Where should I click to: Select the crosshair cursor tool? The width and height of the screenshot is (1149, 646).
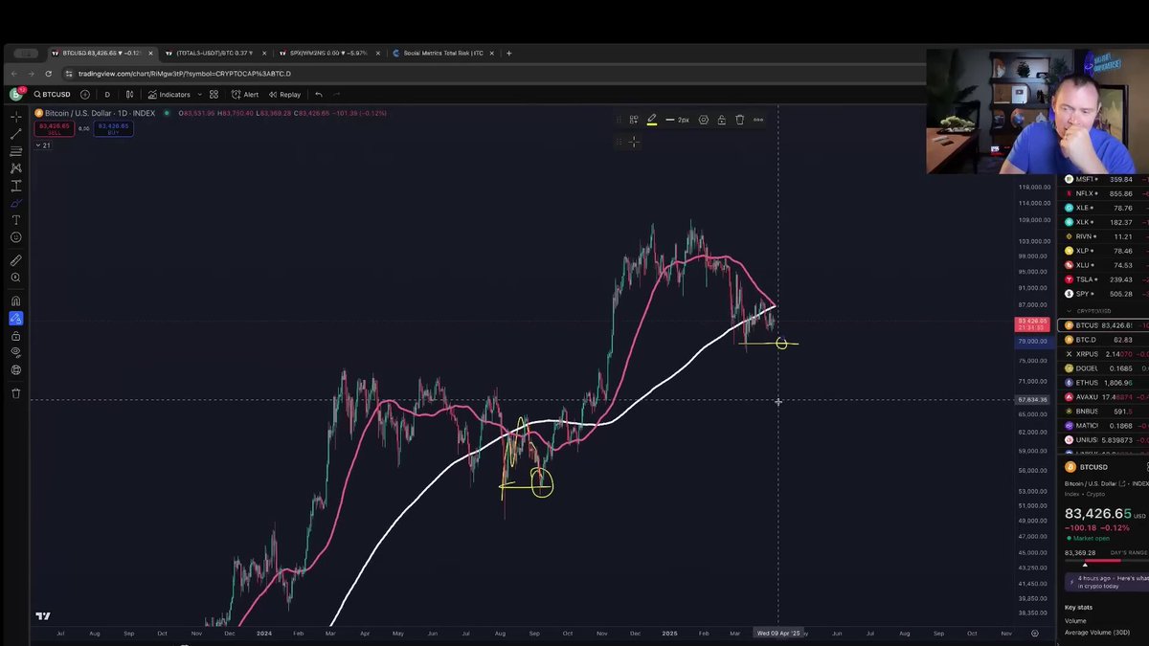click(x=16, y=117)
